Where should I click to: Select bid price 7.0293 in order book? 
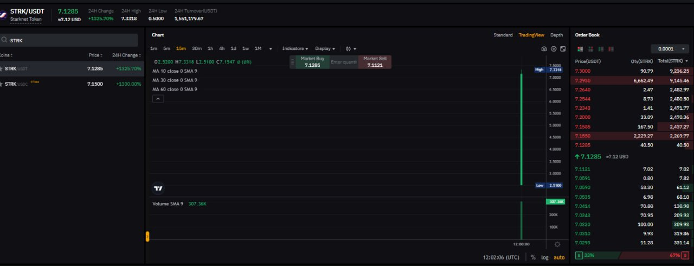pyautogui.click(x=583, y=243)
